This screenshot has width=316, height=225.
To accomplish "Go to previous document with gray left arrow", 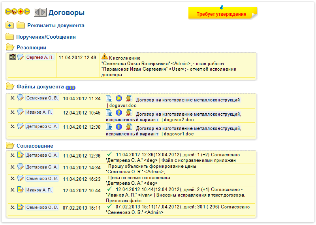I will tap(37, 12).
